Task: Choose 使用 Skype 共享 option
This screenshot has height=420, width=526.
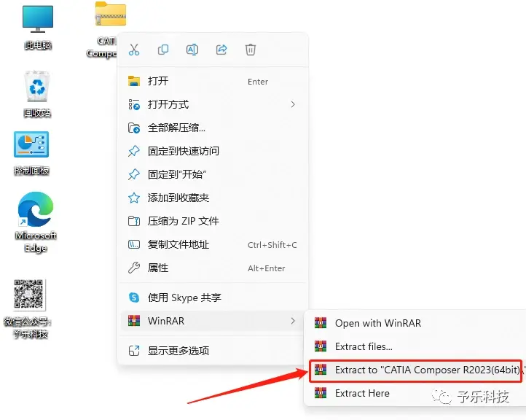Action: [x=213, y=297]
